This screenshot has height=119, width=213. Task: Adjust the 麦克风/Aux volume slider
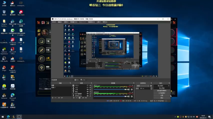tap(110, 89)
